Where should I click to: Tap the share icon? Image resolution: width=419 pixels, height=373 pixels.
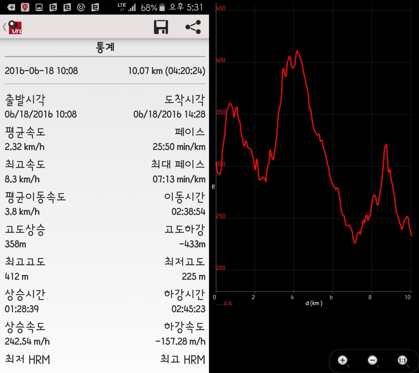[x=193, y=27]
